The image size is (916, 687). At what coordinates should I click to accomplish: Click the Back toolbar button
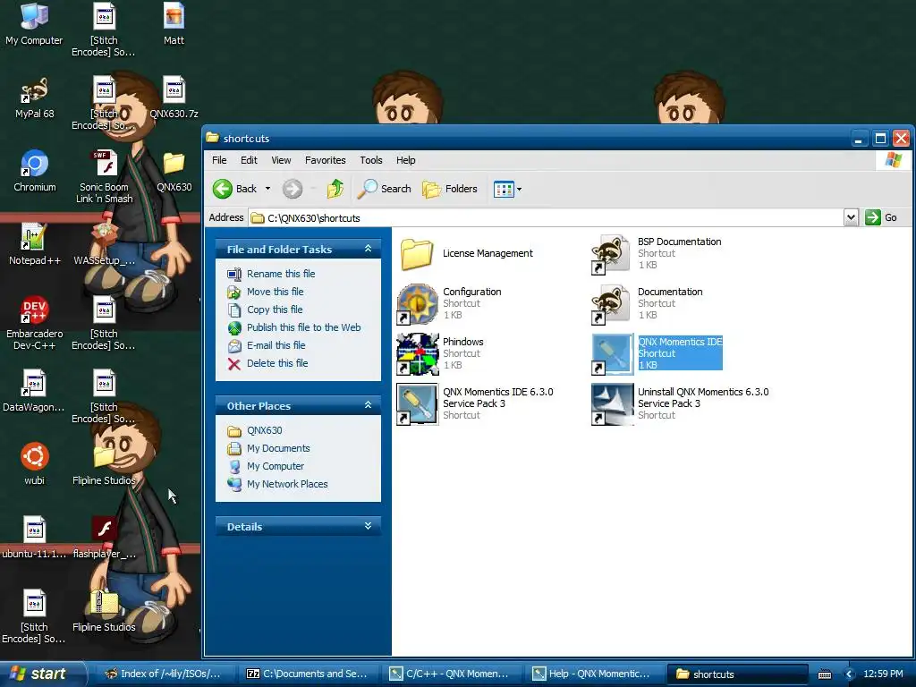(x=235, y=189)
